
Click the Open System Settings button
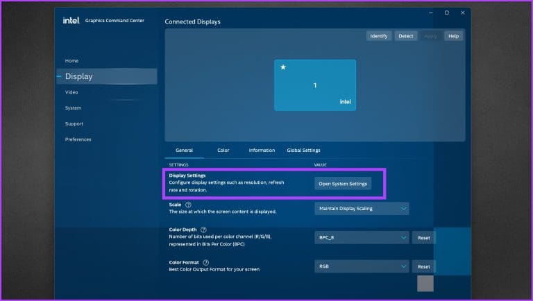click(x=343, y=183)
